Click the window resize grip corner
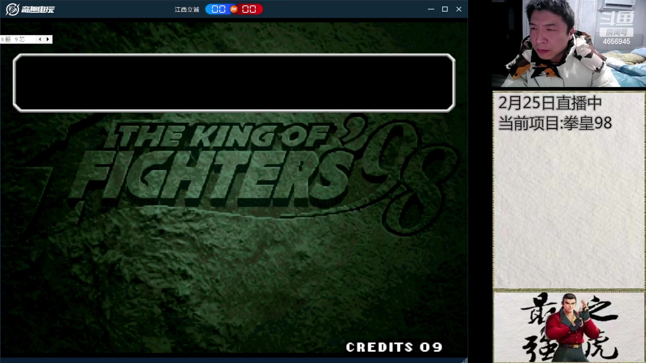This screenshot has height=363, width=646. [465, 360]
